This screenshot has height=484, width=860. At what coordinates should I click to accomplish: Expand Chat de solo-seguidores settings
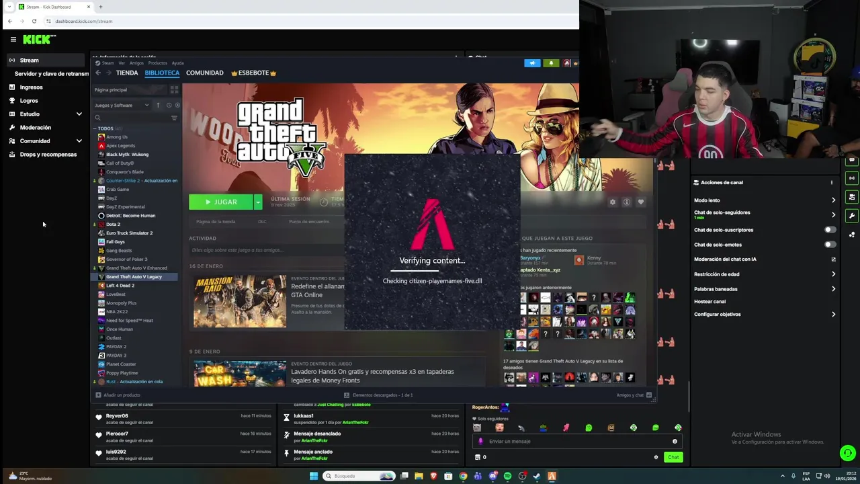tap(833, 215)
